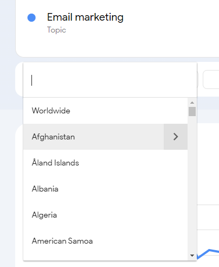The image size is (219, 267).
Task: Click the scrollbar up arrow
Action: coord(192,103)
